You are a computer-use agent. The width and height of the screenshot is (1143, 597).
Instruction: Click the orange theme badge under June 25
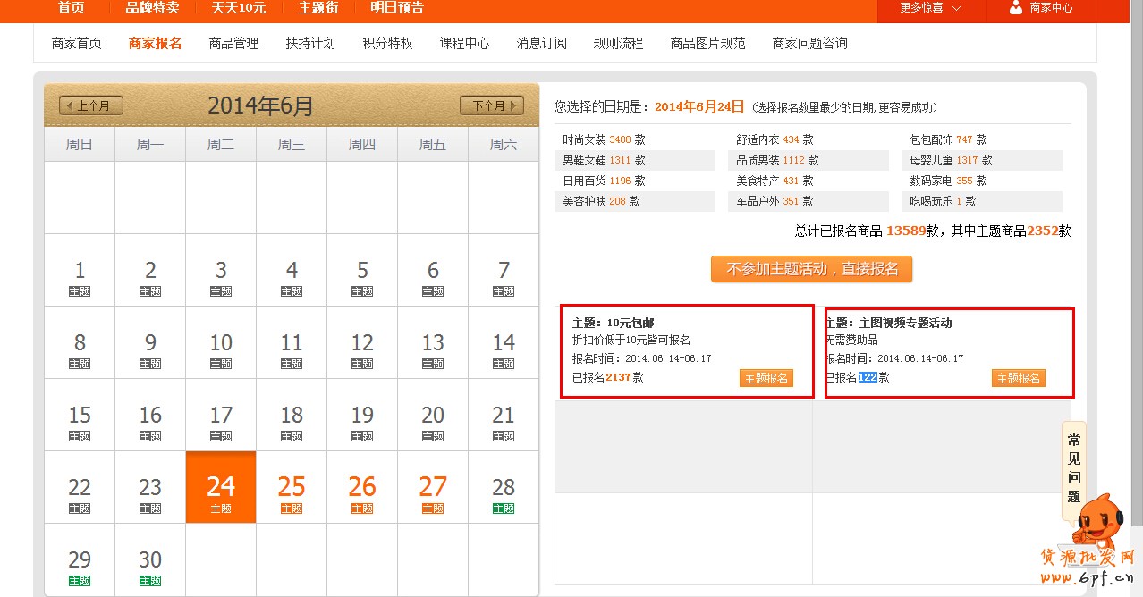[292, 509]
